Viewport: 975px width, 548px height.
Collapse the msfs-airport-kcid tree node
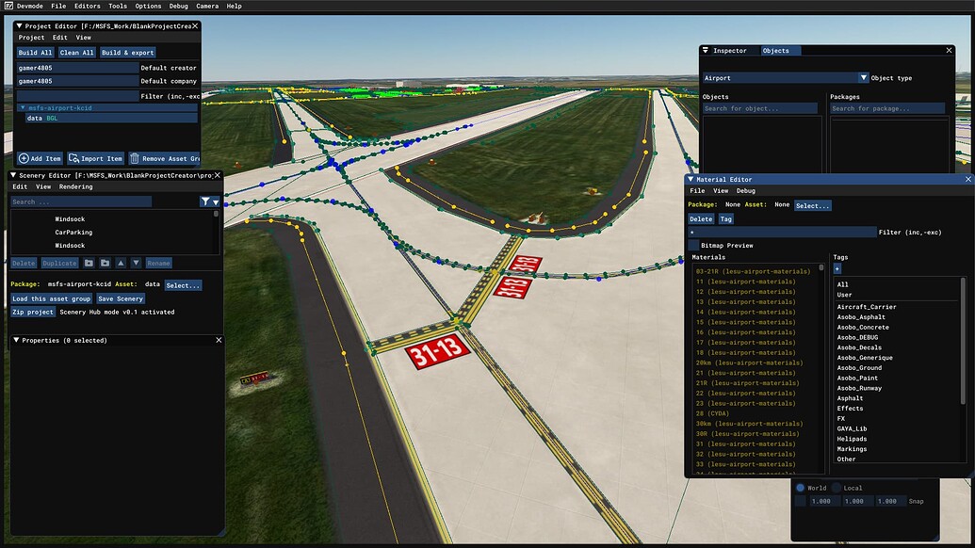(23, 107)
